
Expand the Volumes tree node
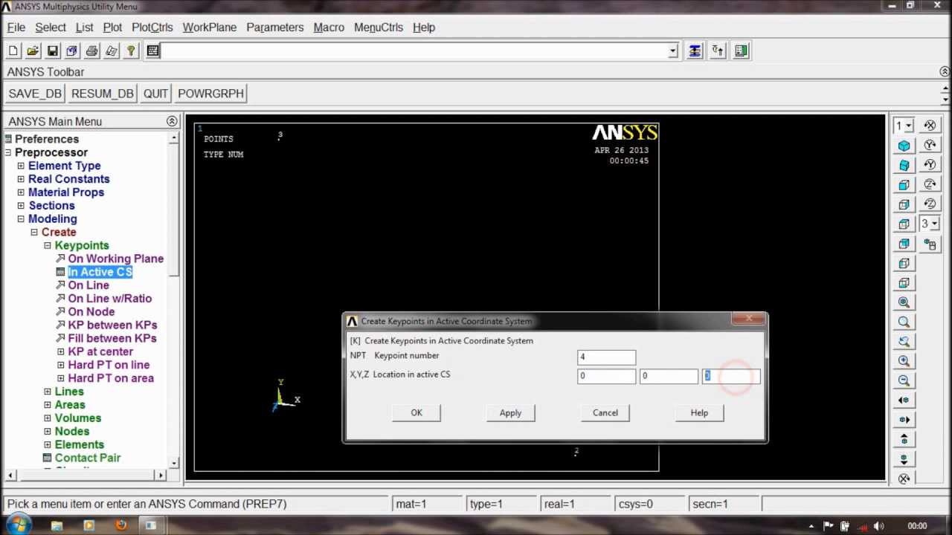[x=48, y=418]
